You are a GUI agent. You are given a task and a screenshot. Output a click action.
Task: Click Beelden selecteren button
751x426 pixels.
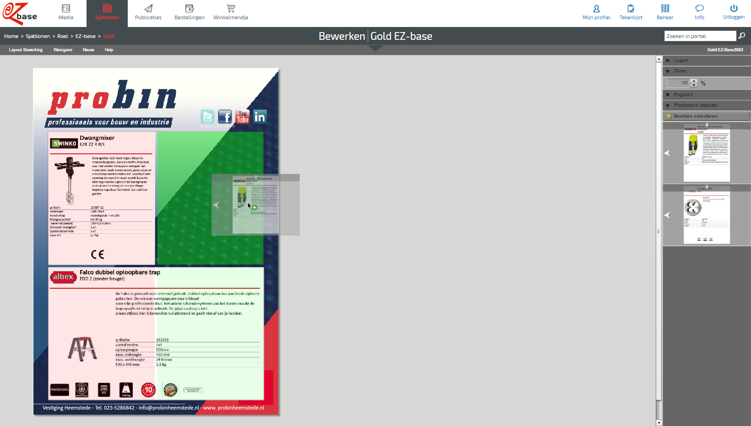coord(706,116)
